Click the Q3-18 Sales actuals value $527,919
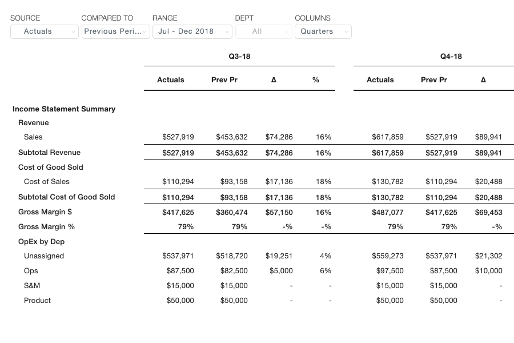 [178, 137]
